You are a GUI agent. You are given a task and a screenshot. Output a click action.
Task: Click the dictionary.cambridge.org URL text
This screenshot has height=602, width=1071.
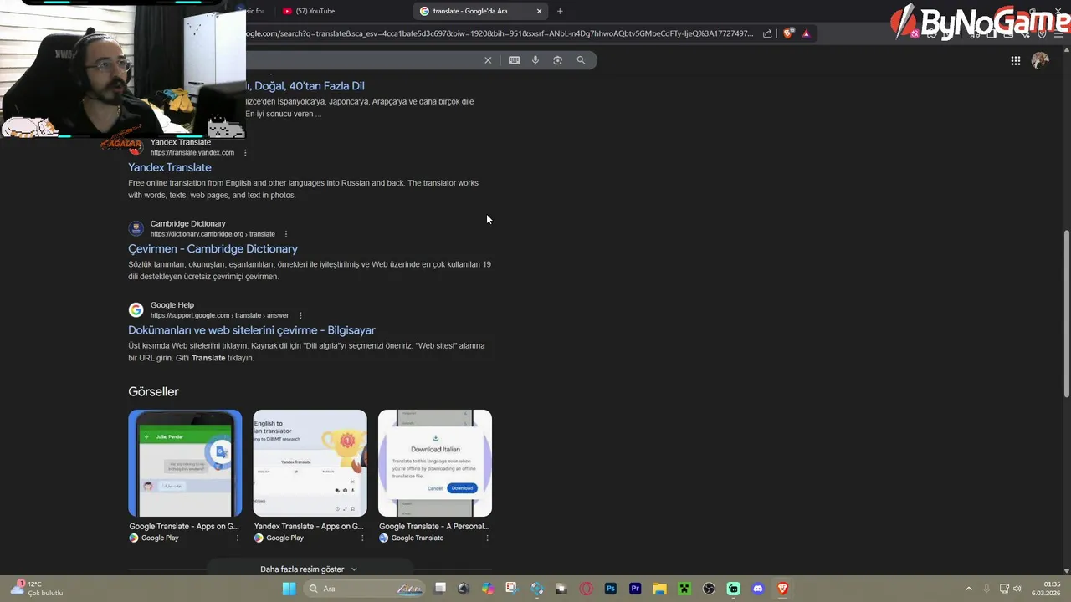click(213, 234)
